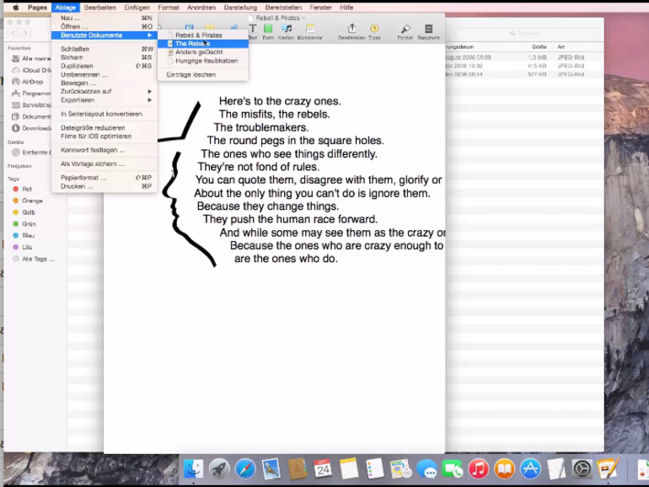
Task: Expand the Zurücksetzen auf submenu
Action: click(105, 91)
